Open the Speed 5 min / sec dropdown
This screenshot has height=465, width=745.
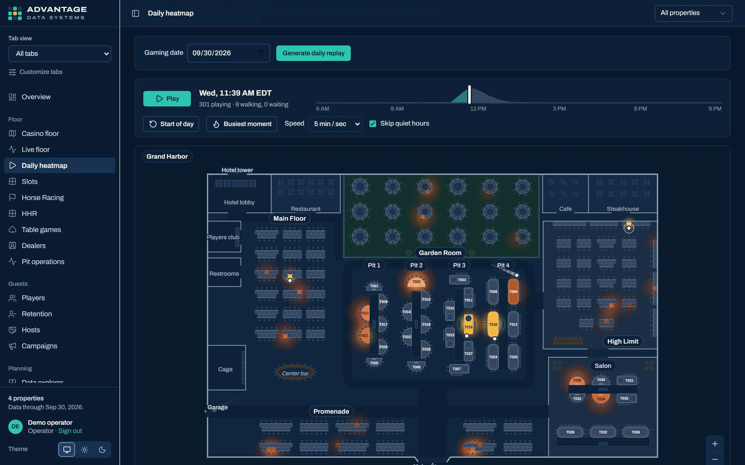pos(335,124)
